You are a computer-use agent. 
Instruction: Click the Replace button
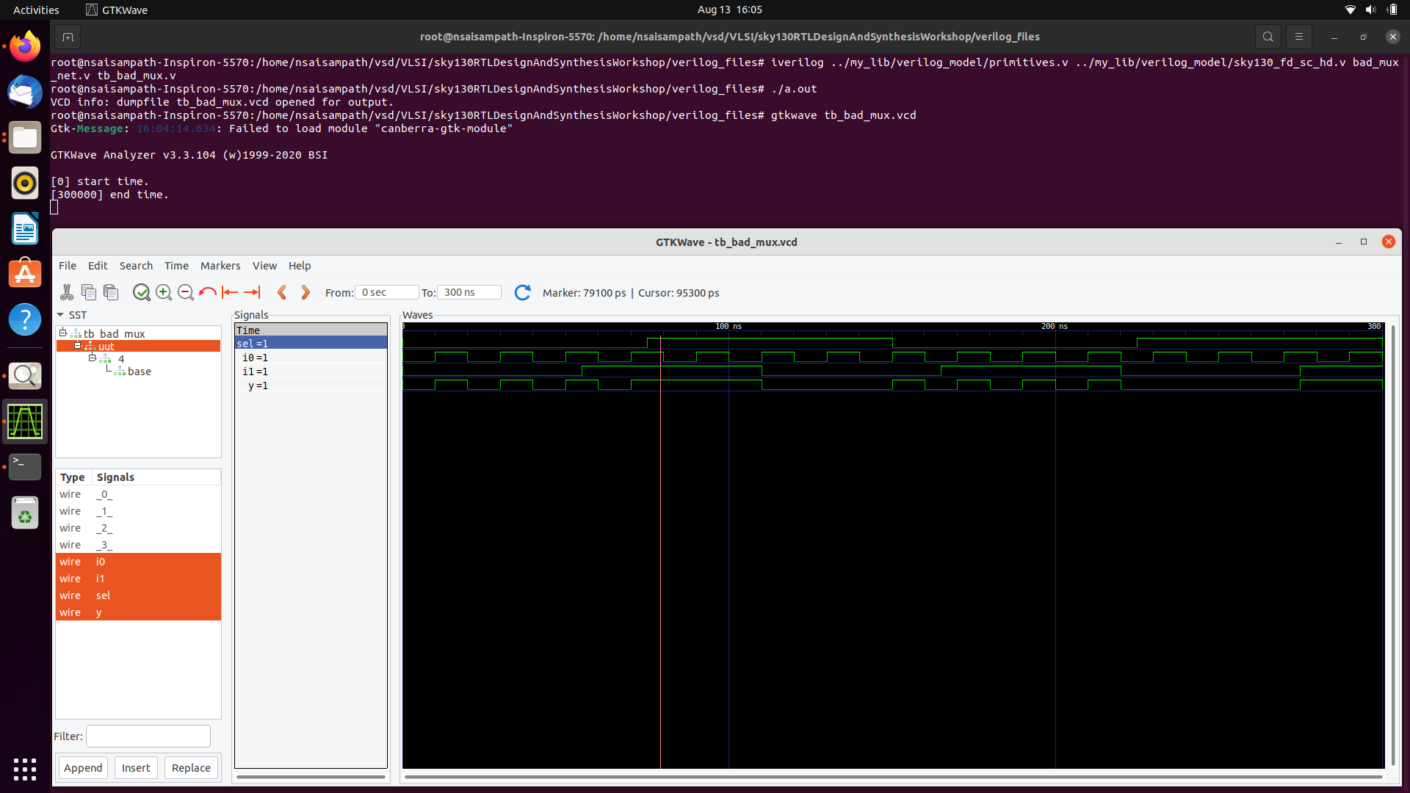coord(191,767)
